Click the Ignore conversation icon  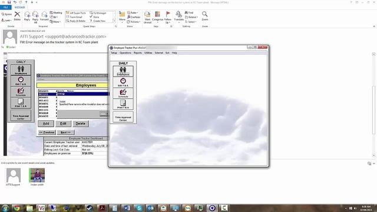[x=6, y=14]
